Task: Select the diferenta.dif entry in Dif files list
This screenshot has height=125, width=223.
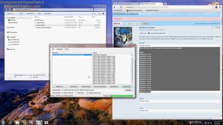Action: click(72, 55)
